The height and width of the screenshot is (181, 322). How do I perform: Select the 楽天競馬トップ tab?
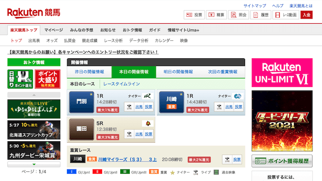[x=24, y=30]
